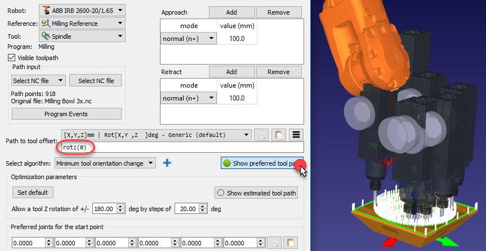This screenshot has height=251, width=486.
Task: Expand the Reference dropdown Milling Reference
Action: coord(82,23)
